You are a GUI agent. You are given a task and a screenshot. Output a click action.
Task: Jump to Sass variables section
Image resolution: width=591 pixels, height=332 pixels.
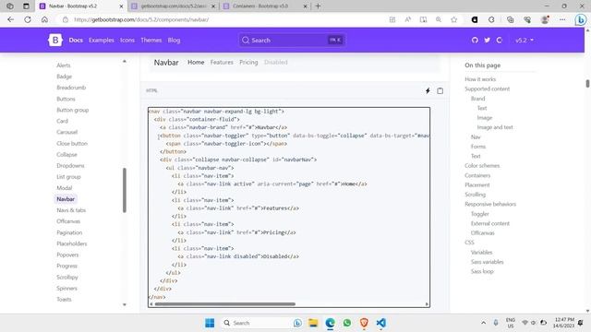(487, 262)
